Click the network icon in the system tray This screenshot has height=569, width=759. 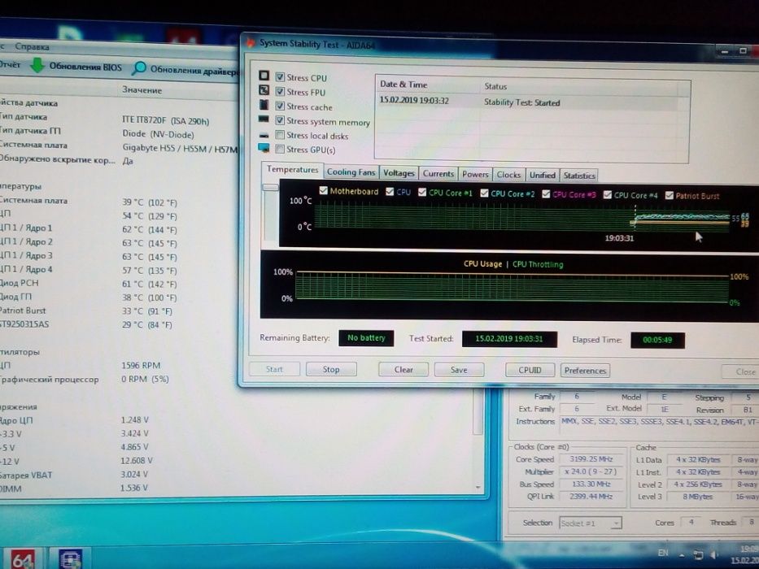(x=698, y=554)
